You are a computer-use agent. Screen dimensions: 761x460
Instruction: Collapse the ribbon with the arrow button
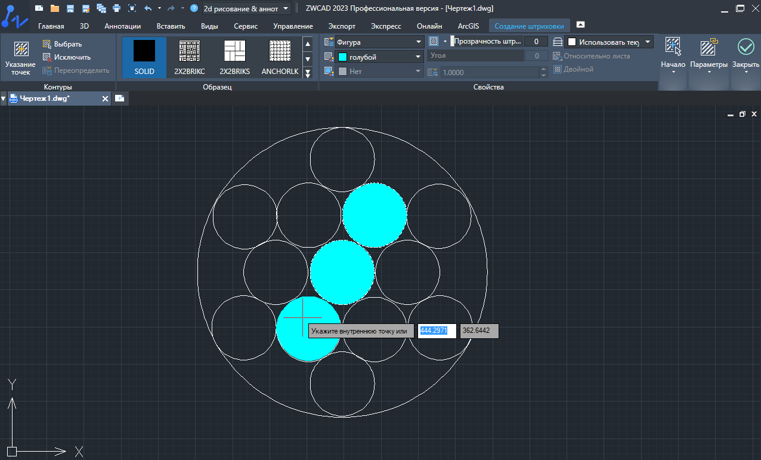pos(580,24)
